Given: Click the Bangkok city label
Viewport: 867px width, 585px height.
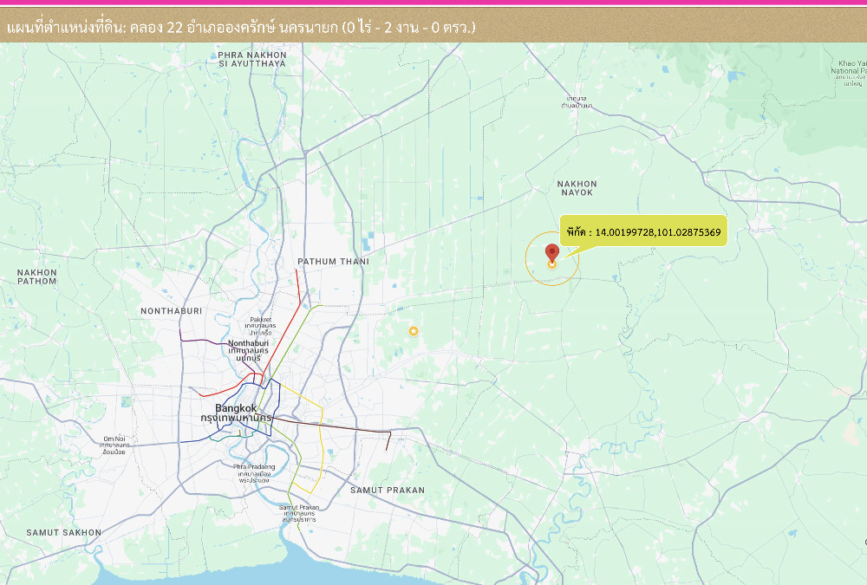Looking at the screenshot, I should pyautogui.click(x=236, y=408).
